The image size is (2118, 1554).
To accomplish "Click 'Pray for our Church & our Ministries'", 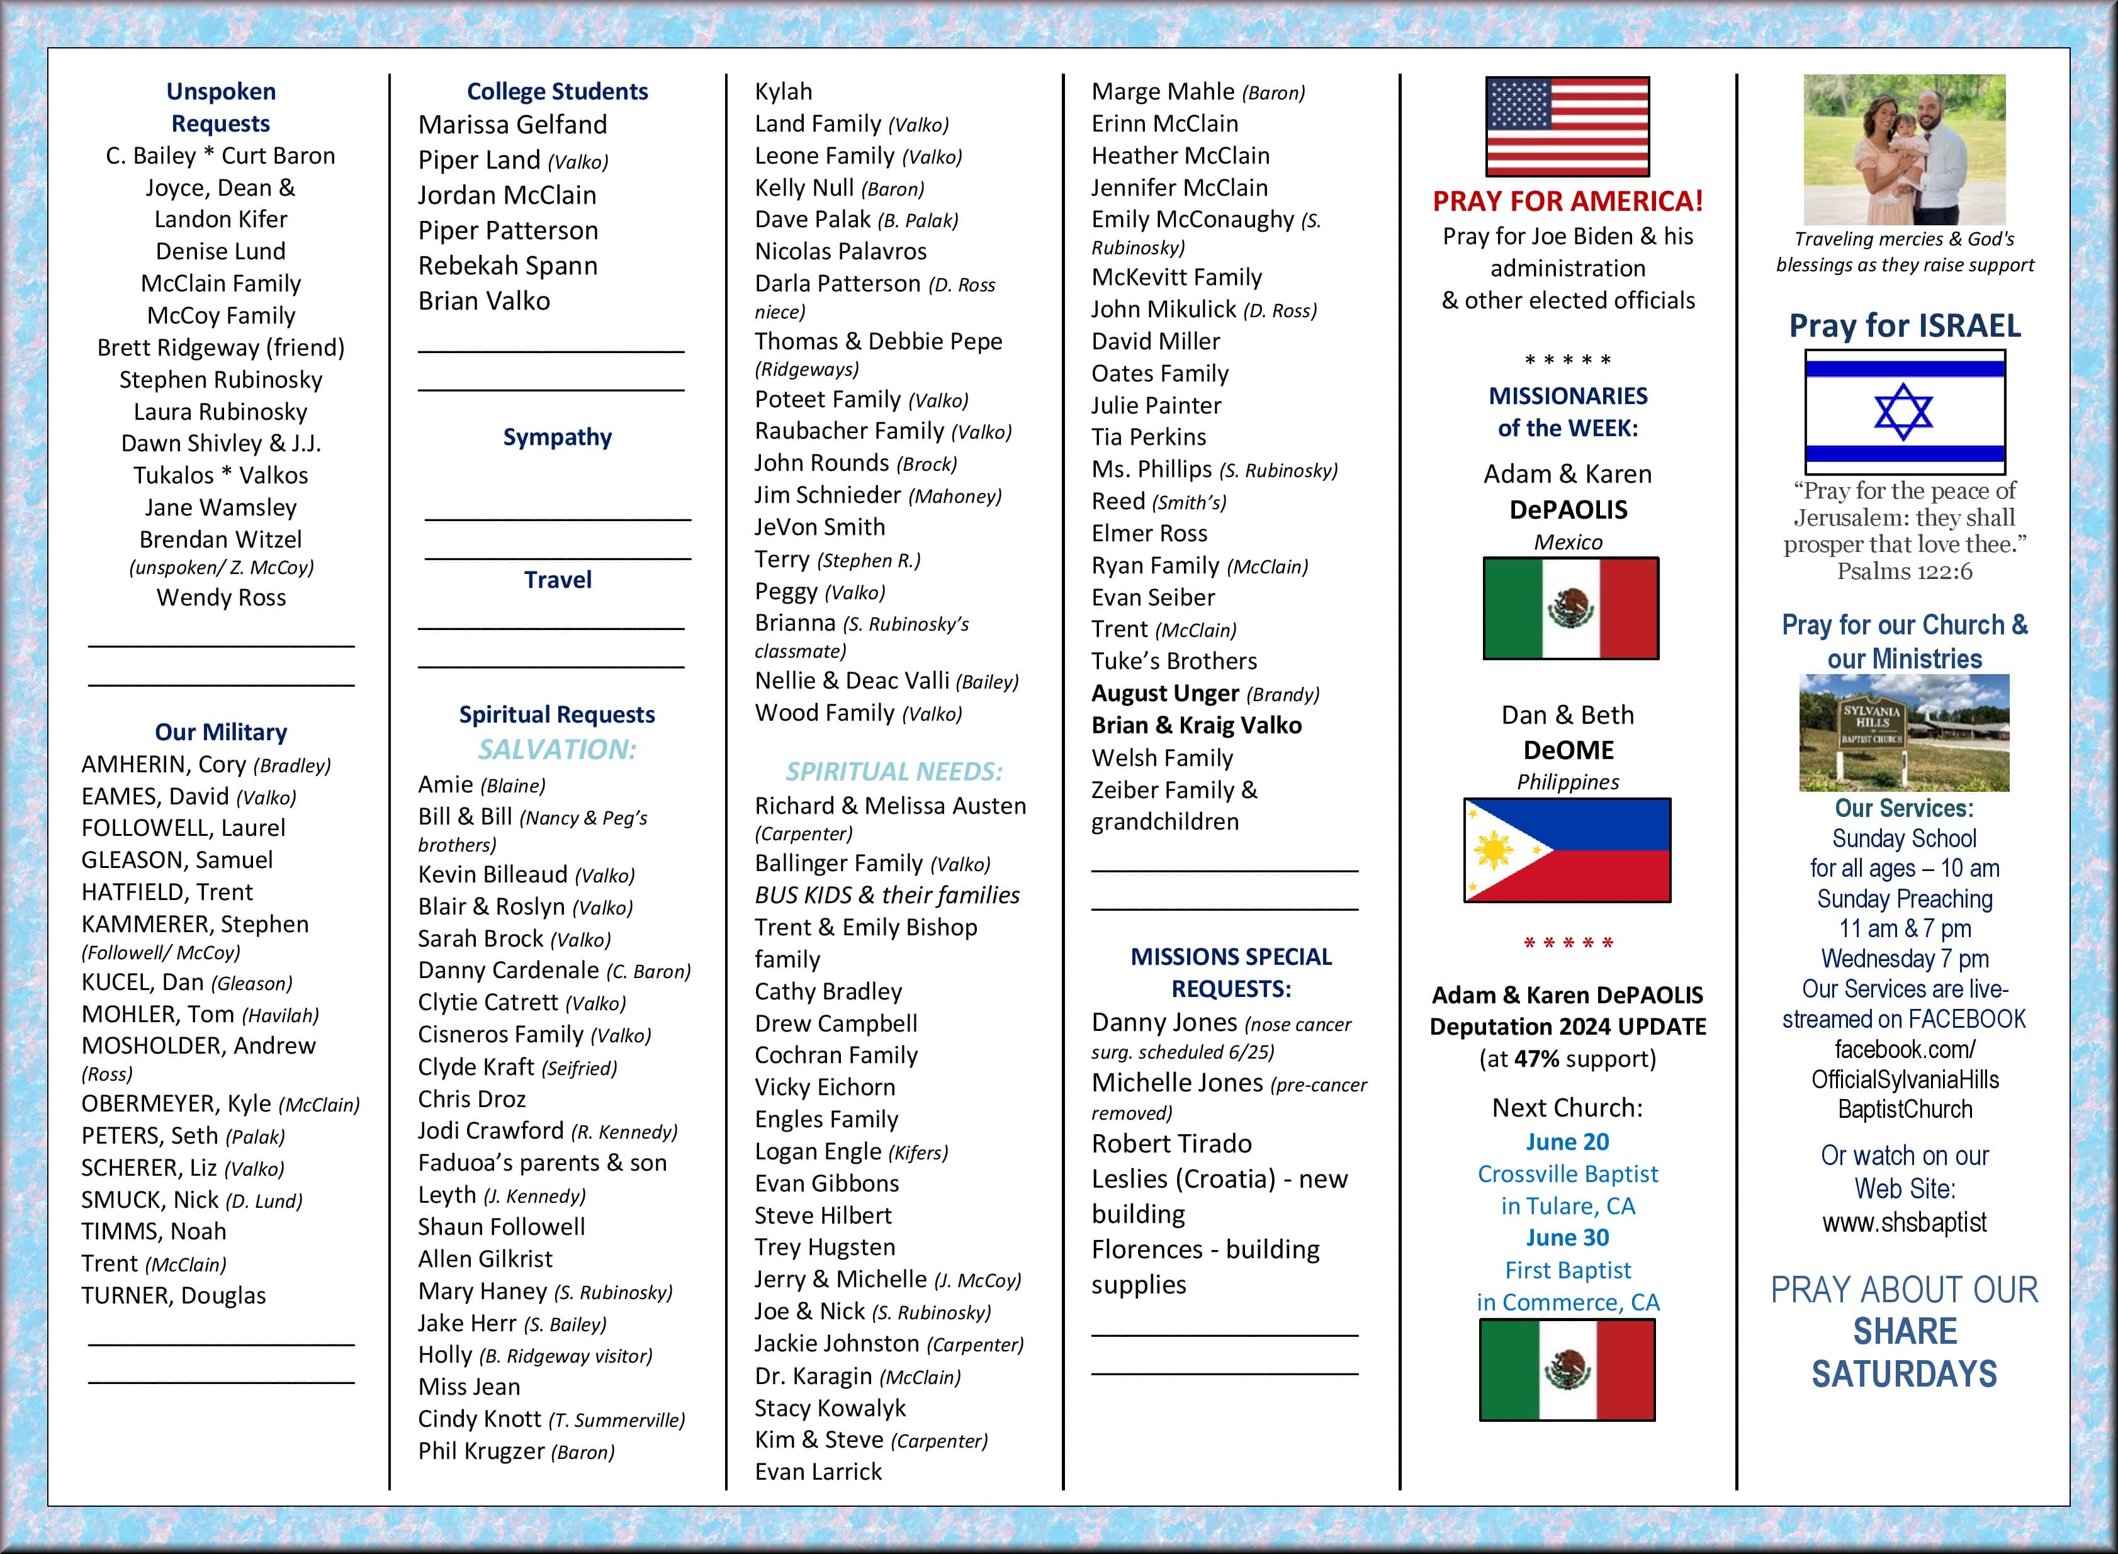I will point(1905,641).
